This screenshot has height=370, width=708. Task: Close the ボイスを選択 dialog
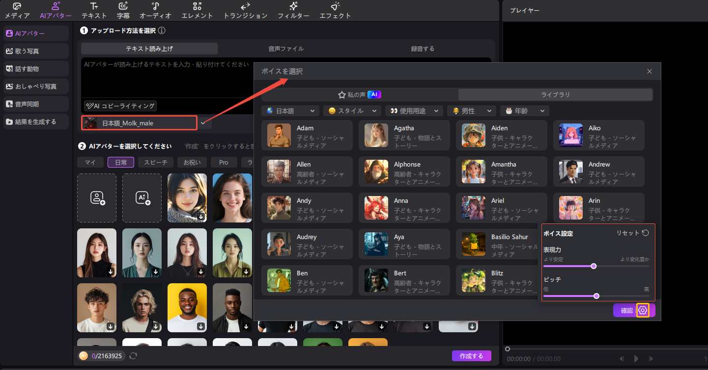pyautogui.click(x=650, y=72)
